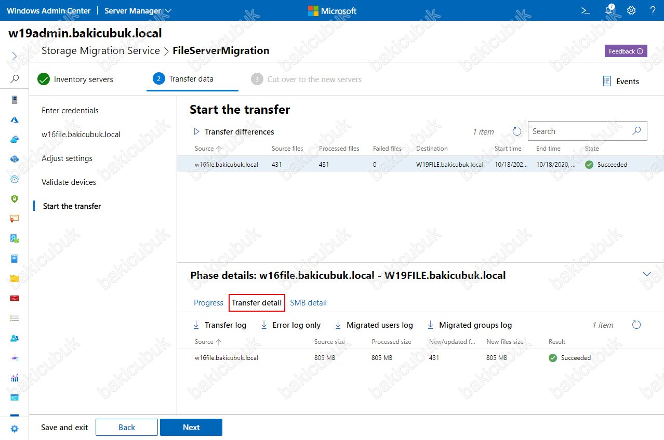Click the magnifier icon in Search box
Viewport: 664px width, 440px height.
[x=636, y=131]
